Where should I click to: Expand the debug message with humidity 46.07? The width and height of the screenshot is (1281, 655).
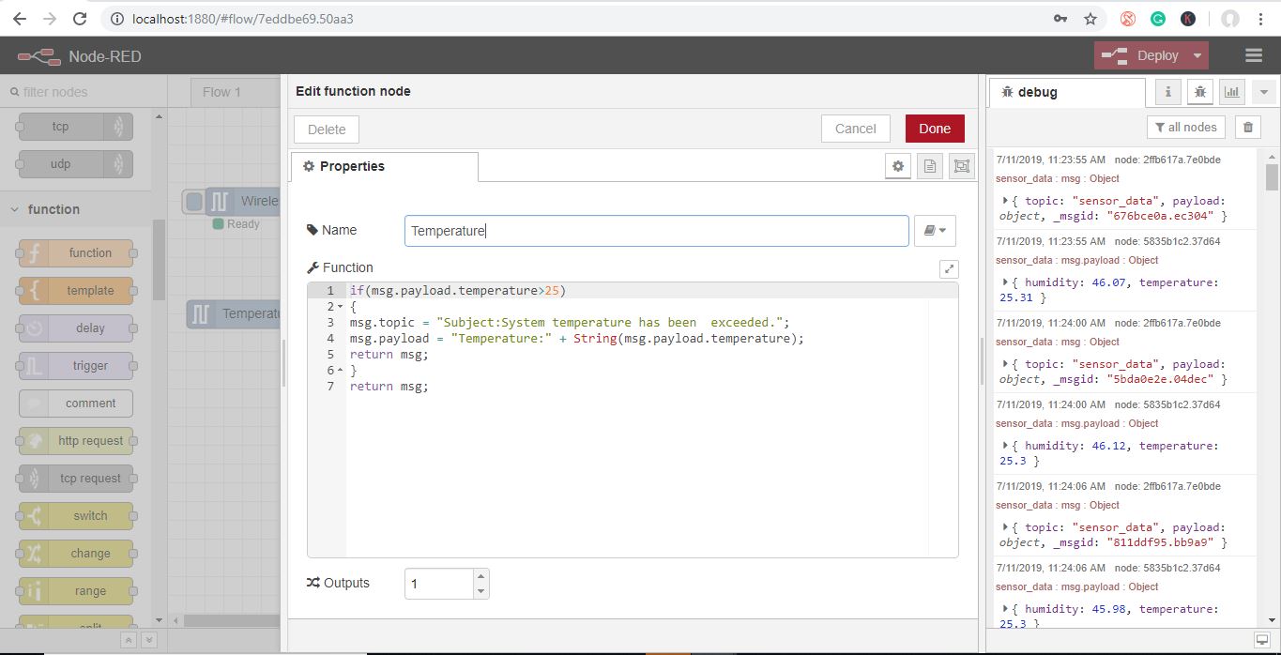(x=1005, y=282)
